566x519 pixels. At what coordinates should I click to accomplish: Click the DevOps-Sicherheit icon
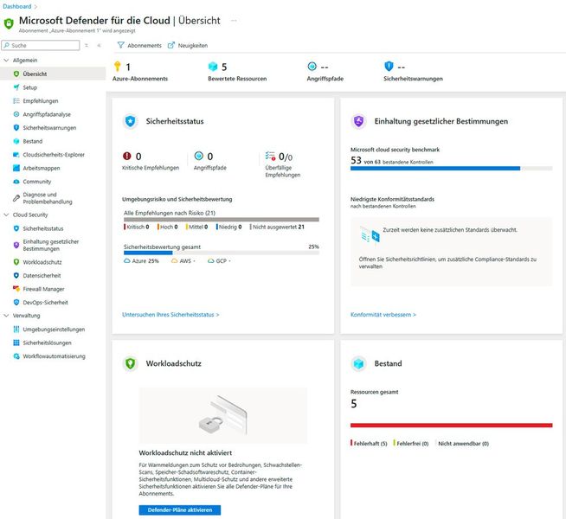16,302
